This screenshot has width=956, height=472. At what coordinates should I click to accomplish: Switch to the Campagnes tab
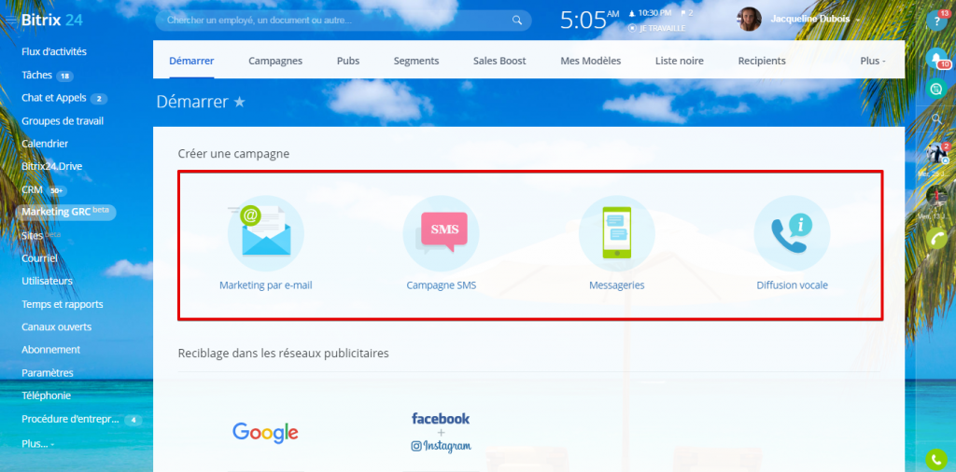point(275,61)
